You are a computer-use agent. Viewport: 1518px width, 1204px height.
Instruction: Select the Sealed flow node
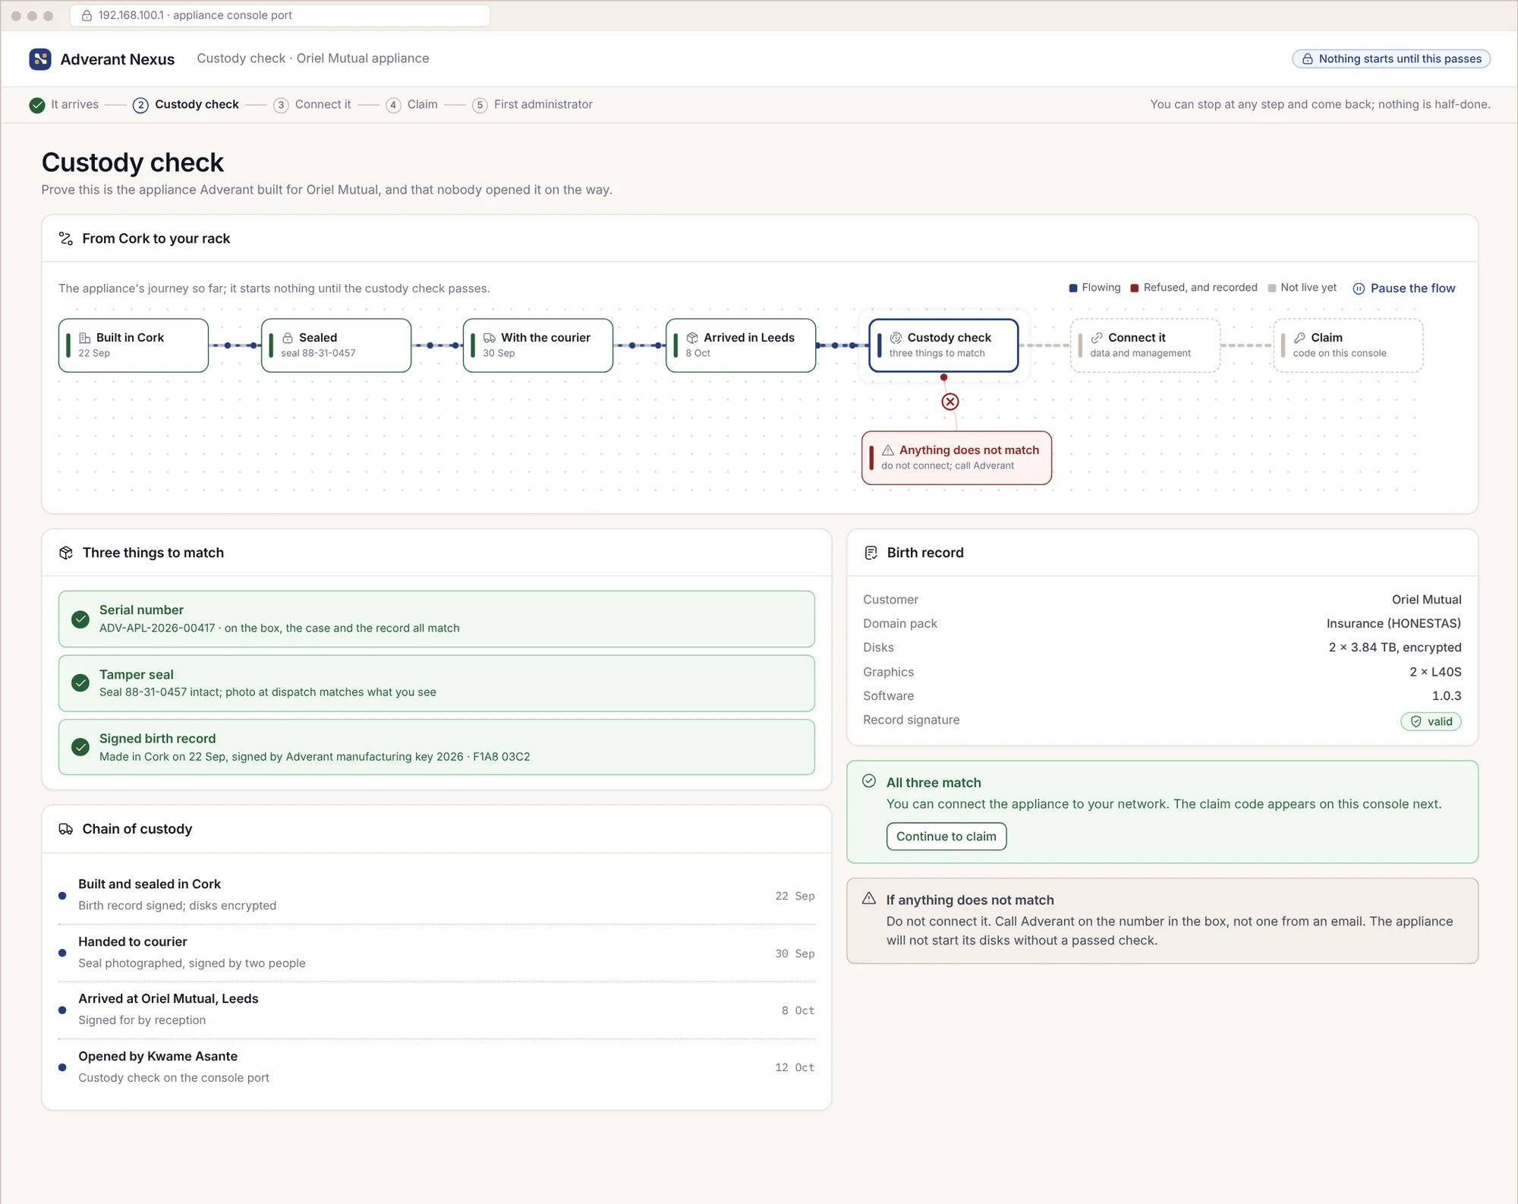(336, 345)
